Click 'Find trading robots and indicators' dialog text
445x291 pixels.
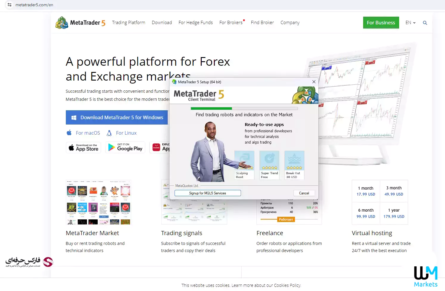[x=244, y=115]
